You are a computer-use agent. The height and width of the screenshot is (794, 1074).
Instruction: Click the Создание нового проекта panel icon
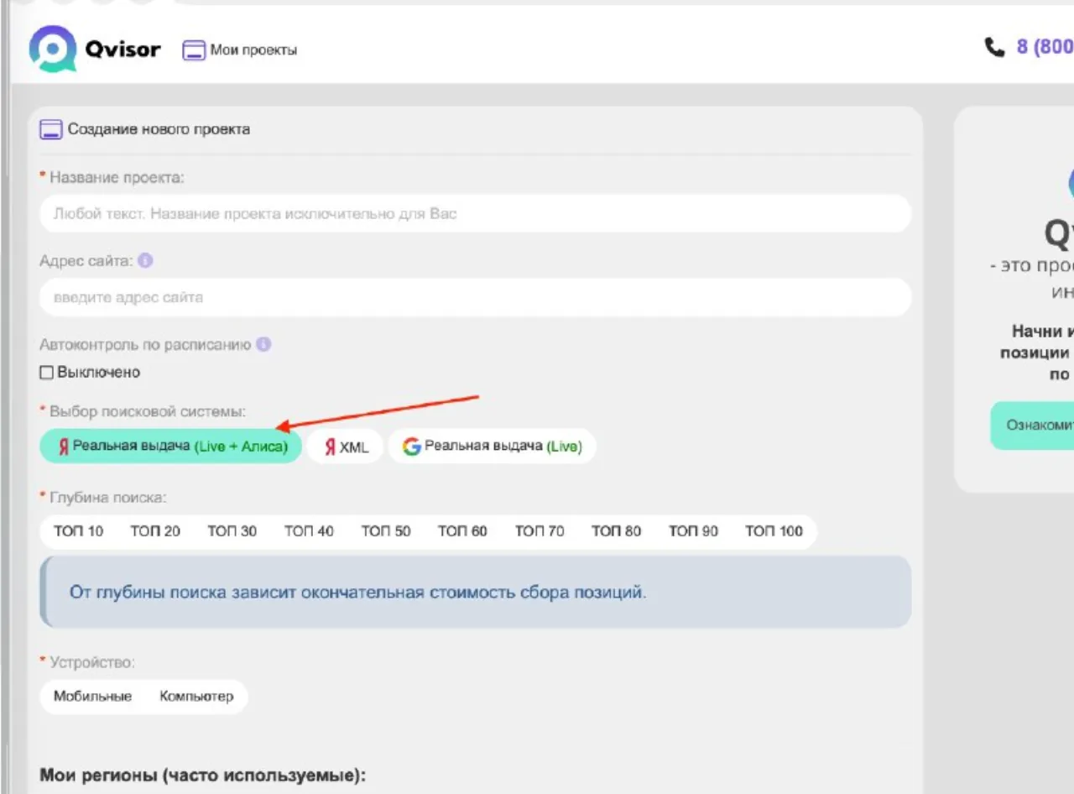pyautogui.click(x=51, y=129)
